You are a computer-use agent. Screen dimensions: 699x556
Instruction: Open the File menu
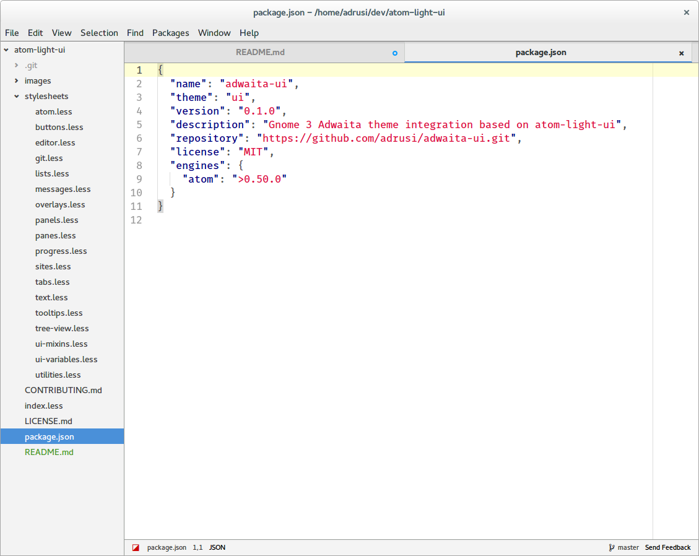click(x=12, y=33)
